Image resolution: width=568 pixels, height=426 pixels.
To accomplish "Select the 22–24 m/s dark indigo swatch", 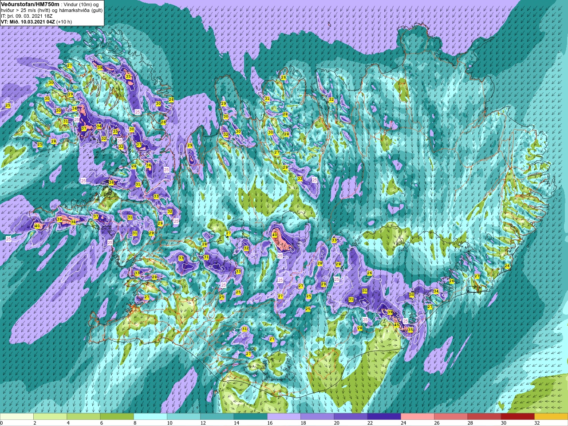I will 384,417.
